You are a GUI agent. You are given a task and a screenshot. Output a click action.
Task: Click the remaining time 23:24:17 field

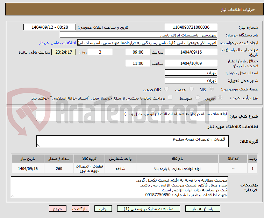(64, 52)
